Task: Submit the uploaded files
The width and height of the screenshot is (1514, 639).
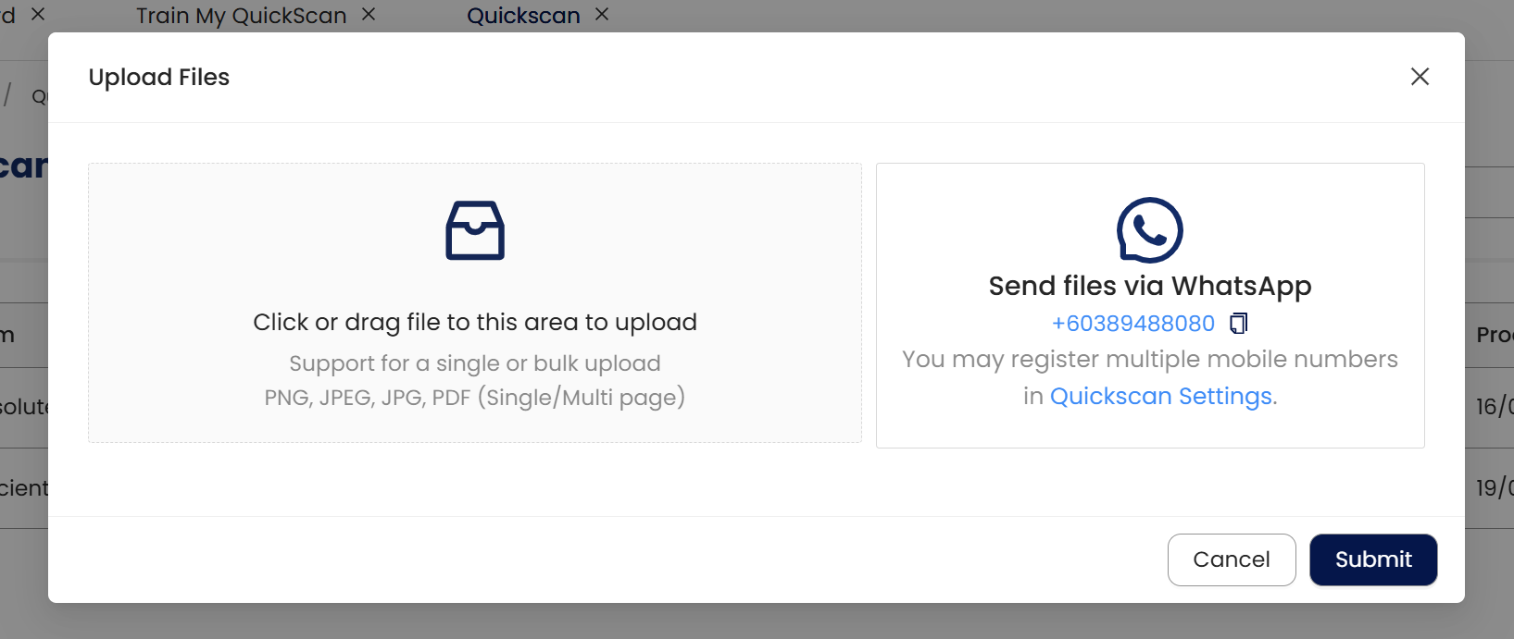Action: click(x=1372, y=559)
